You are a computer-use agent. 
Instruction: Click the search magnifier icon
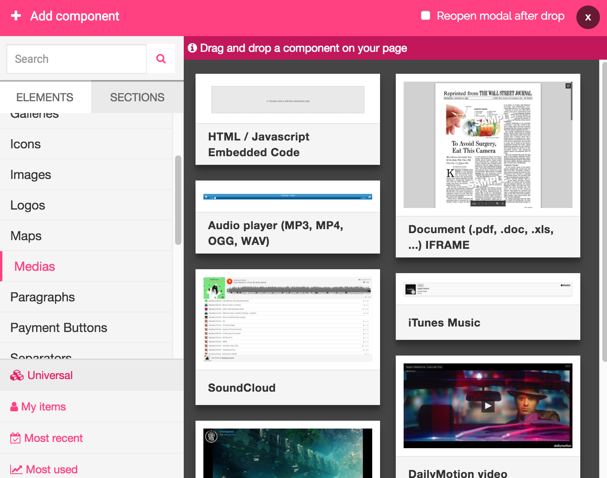[x=161, y=59]
